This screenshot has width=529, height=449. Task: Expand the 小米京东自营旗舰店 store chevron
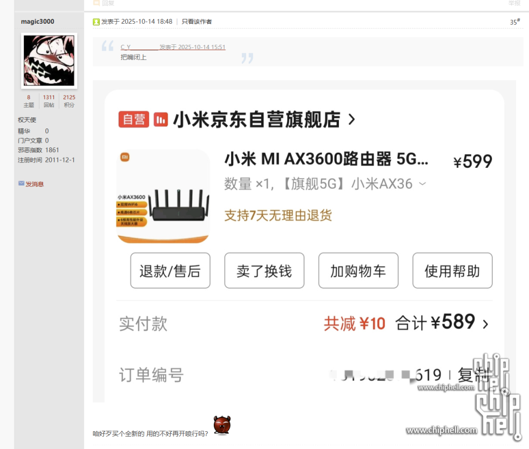click(352, 119)
